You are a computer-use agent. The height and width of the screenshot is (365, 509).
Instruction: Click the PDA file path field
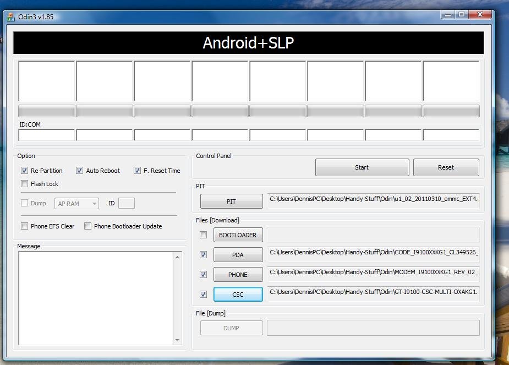click(x=373, y=254)
